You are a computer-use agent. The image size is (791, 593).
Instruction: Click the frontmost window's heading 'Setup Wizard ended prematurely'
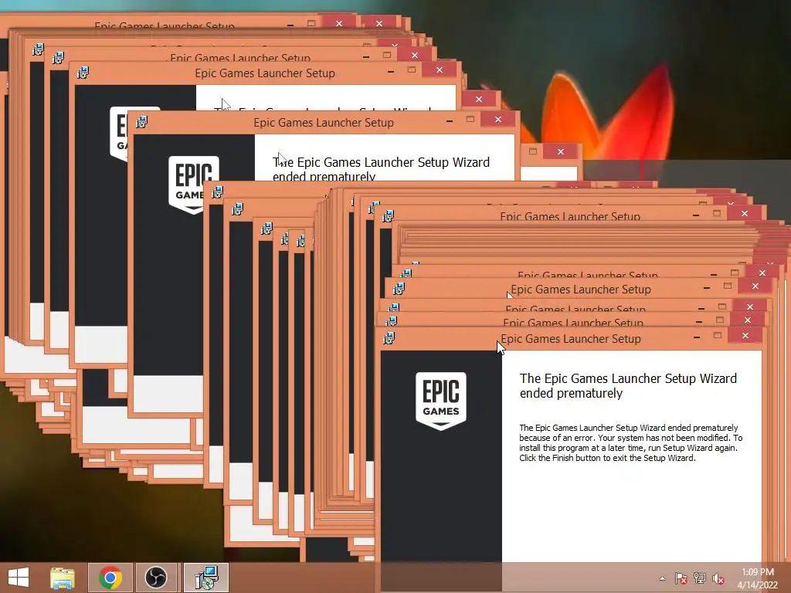(x=628, y=386)
